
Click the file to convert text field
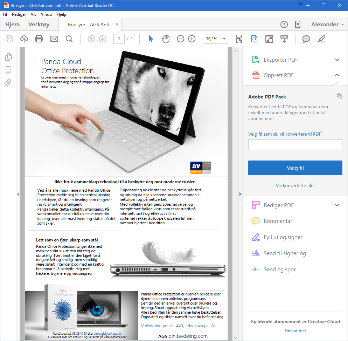pos(295,145)
